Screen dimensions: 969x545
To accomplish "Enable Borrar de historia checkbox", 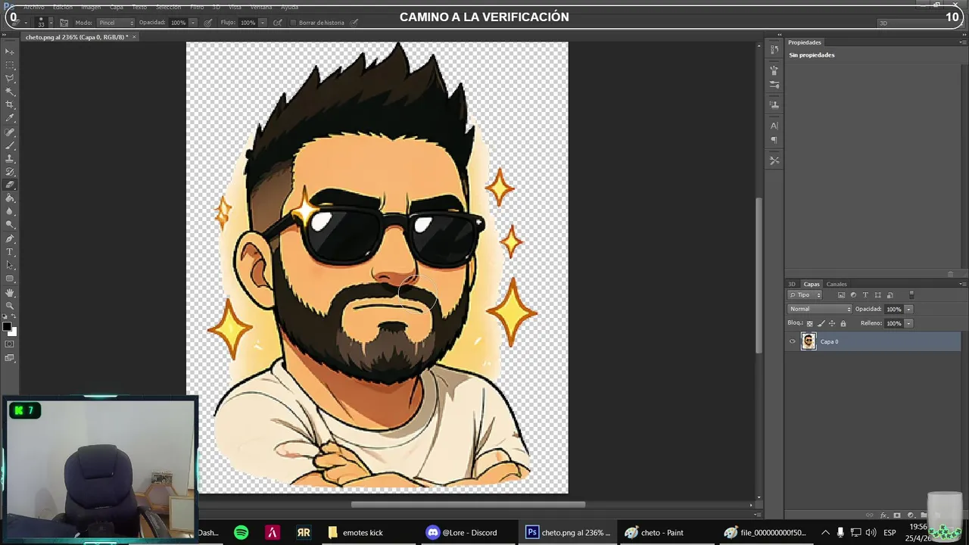I will coord(294,23).
